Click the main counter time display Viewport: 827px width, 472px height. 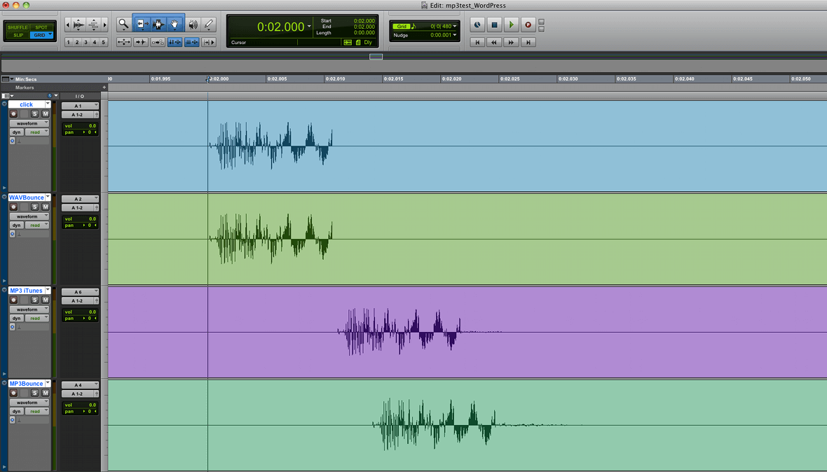click(x=280, y=27)
